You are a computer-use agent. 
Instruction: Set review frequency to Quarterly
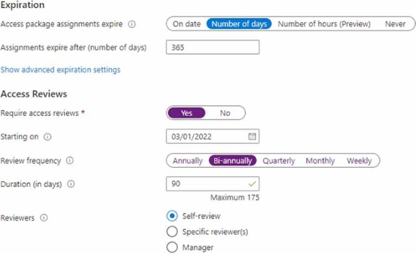[279, 161]
